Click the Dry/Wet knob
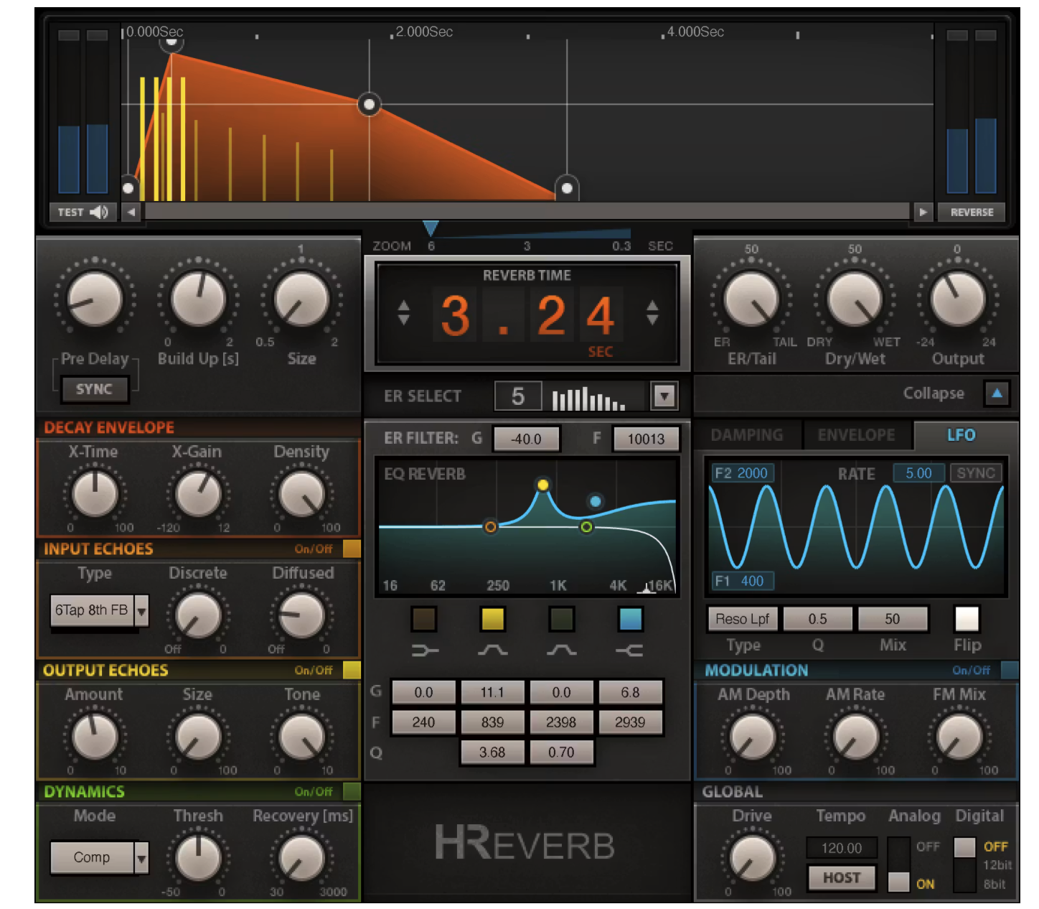 pos(855,299)
